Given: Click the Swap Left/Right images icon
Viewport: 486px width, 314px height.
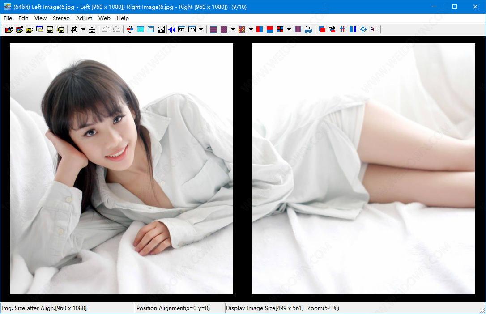Looking at the screenshot, I should click(130, 30).
